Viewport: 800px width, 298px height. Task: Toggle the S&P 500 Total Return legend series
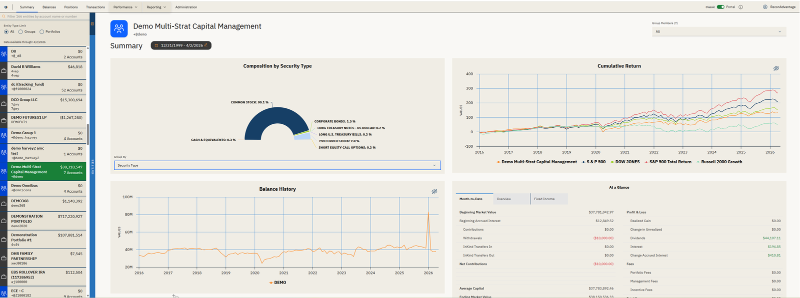pyautogui.click(x=667, y=162)
